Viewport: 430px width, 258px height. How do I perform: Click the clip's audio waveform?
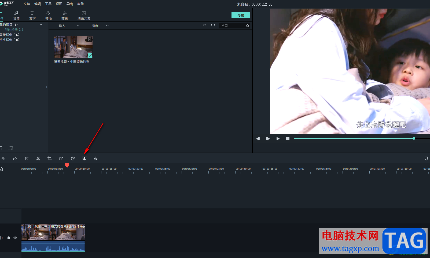(53, 246)
